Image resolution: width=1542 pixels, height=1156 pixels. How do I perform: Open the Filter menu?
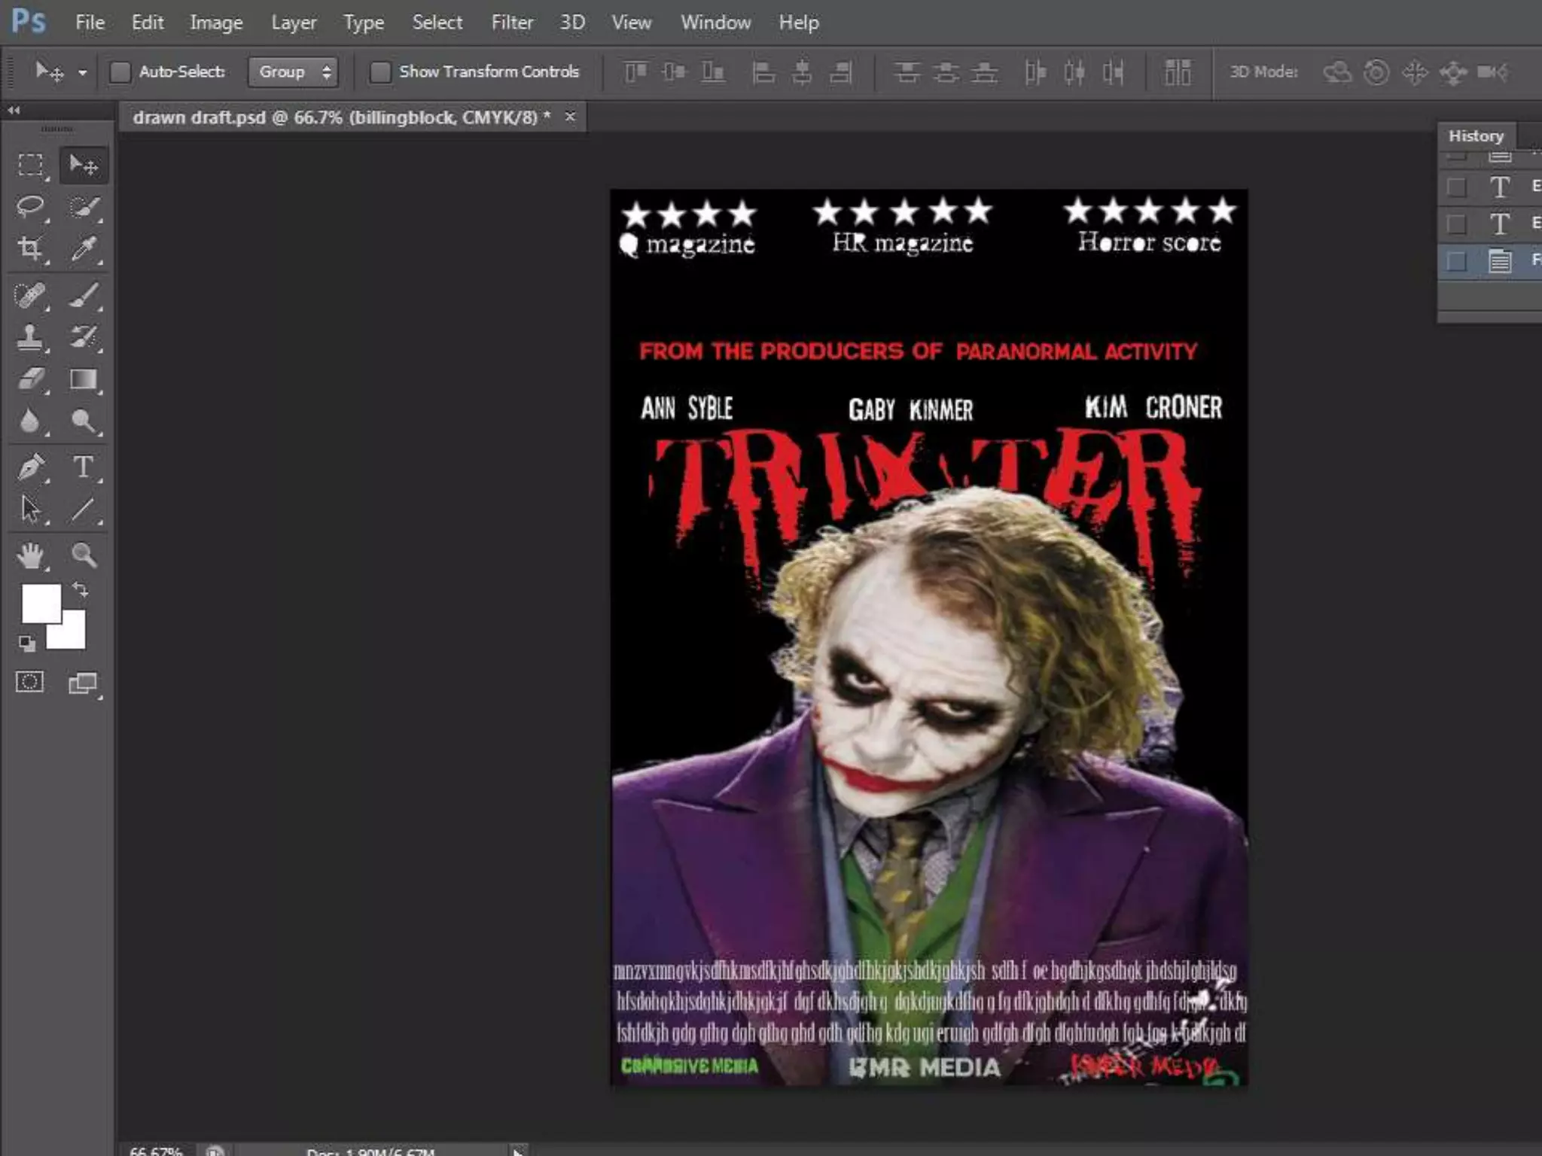click(x=511, y=23)
